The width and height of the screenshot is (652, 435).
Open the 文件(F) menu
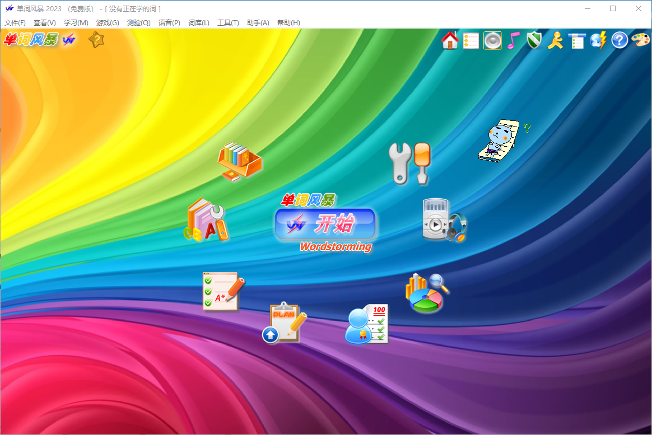pyautogui.click(x=15, y=23)
